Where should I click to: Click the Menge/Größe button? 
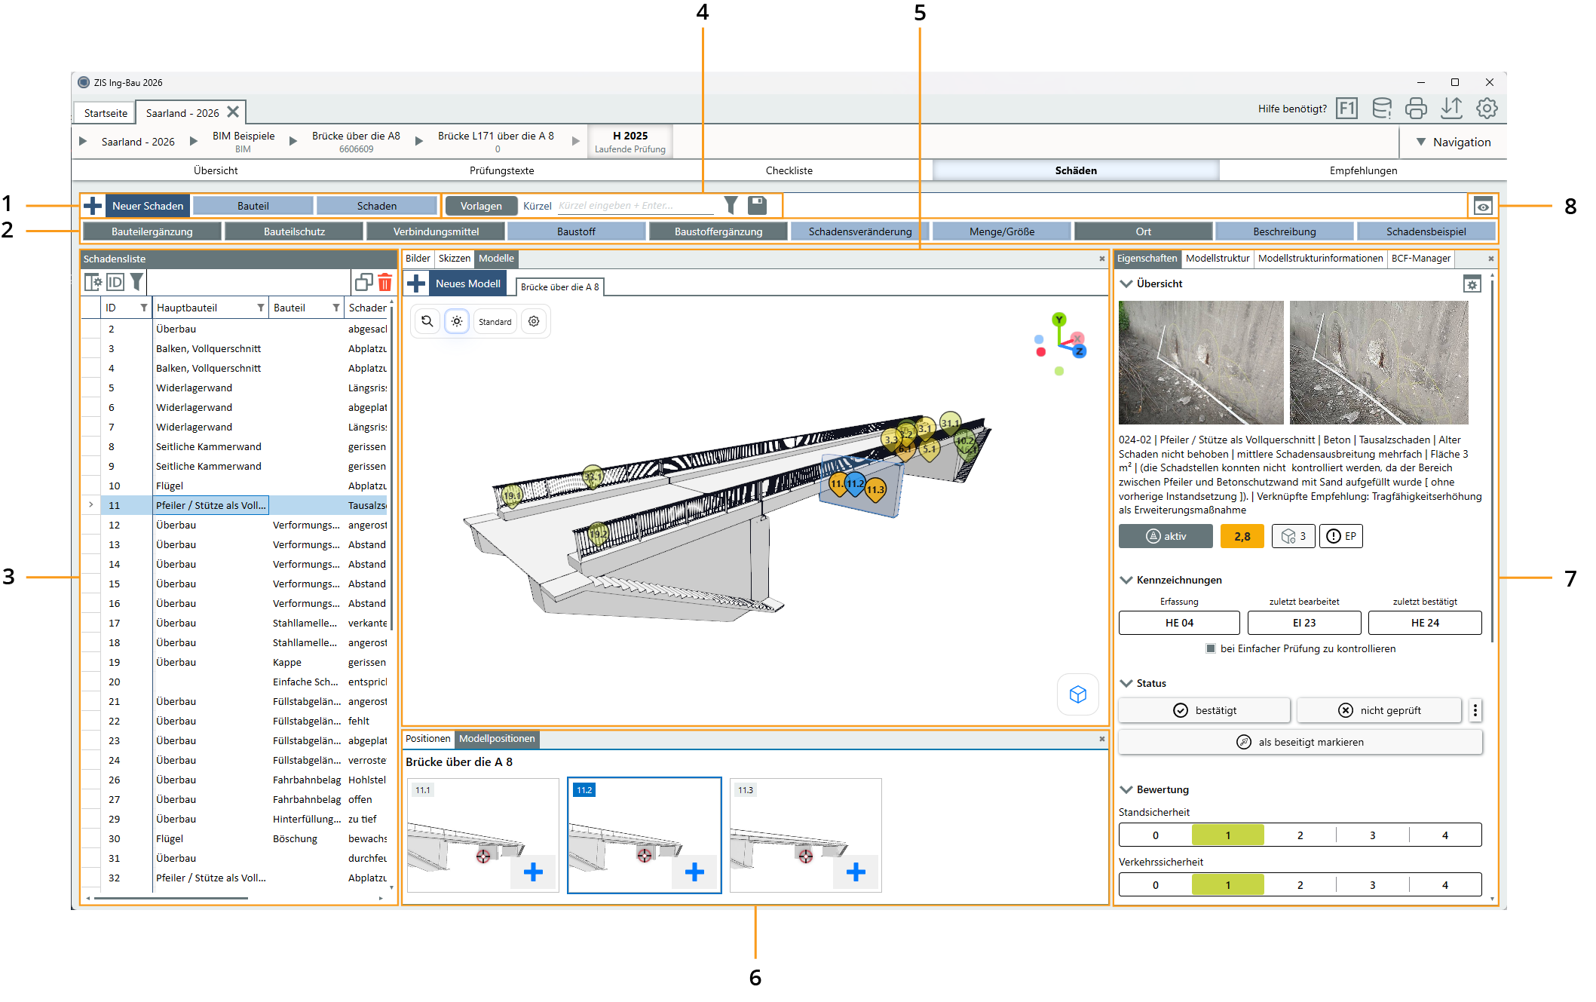[1002, 231]
